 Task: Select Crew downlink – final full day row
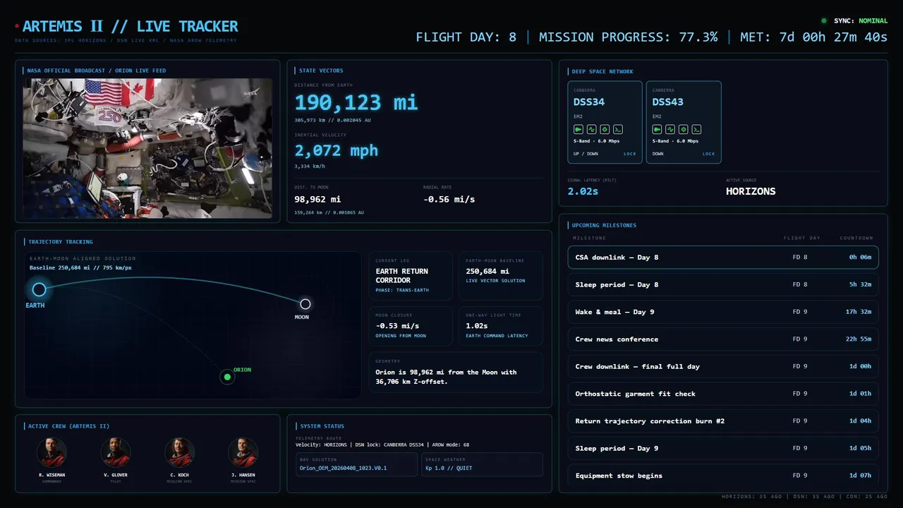click(723, 366)
